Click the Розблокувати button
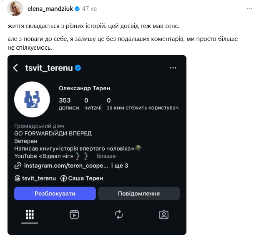 pos(55,194)
